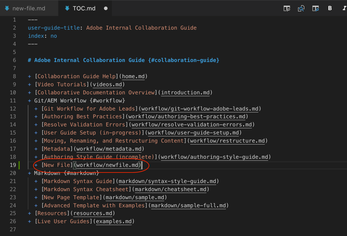Select the TOC.md tab label
The width and height of the screenshot is (347, 236).
84,8
